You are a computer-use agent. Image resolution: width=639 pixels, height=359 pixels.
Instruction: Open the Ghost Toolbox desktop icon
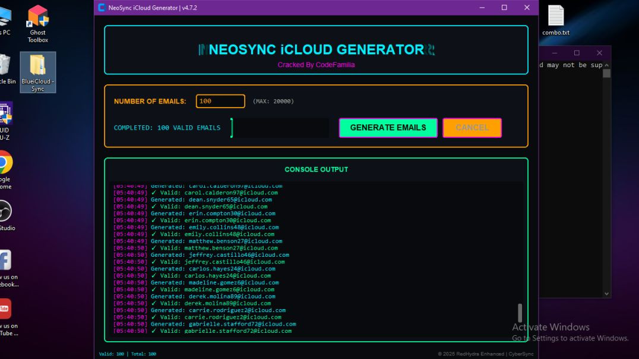tap(37, 24)
